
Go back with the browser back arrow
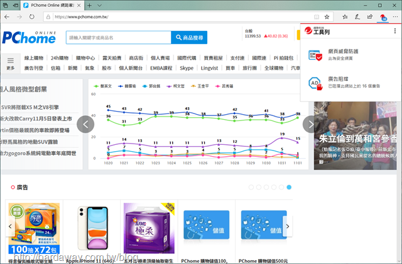7,17
